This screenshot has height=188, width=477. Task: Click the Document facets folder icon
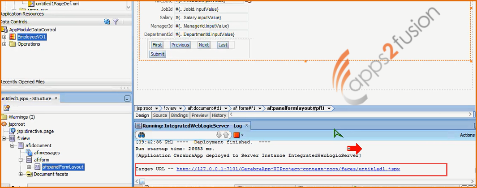click(29, 174)
